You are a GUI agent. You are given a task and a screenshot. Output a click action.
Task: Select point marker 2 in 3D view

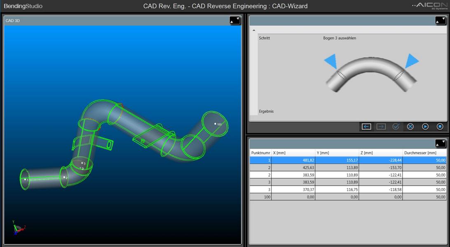pos(64,177)
